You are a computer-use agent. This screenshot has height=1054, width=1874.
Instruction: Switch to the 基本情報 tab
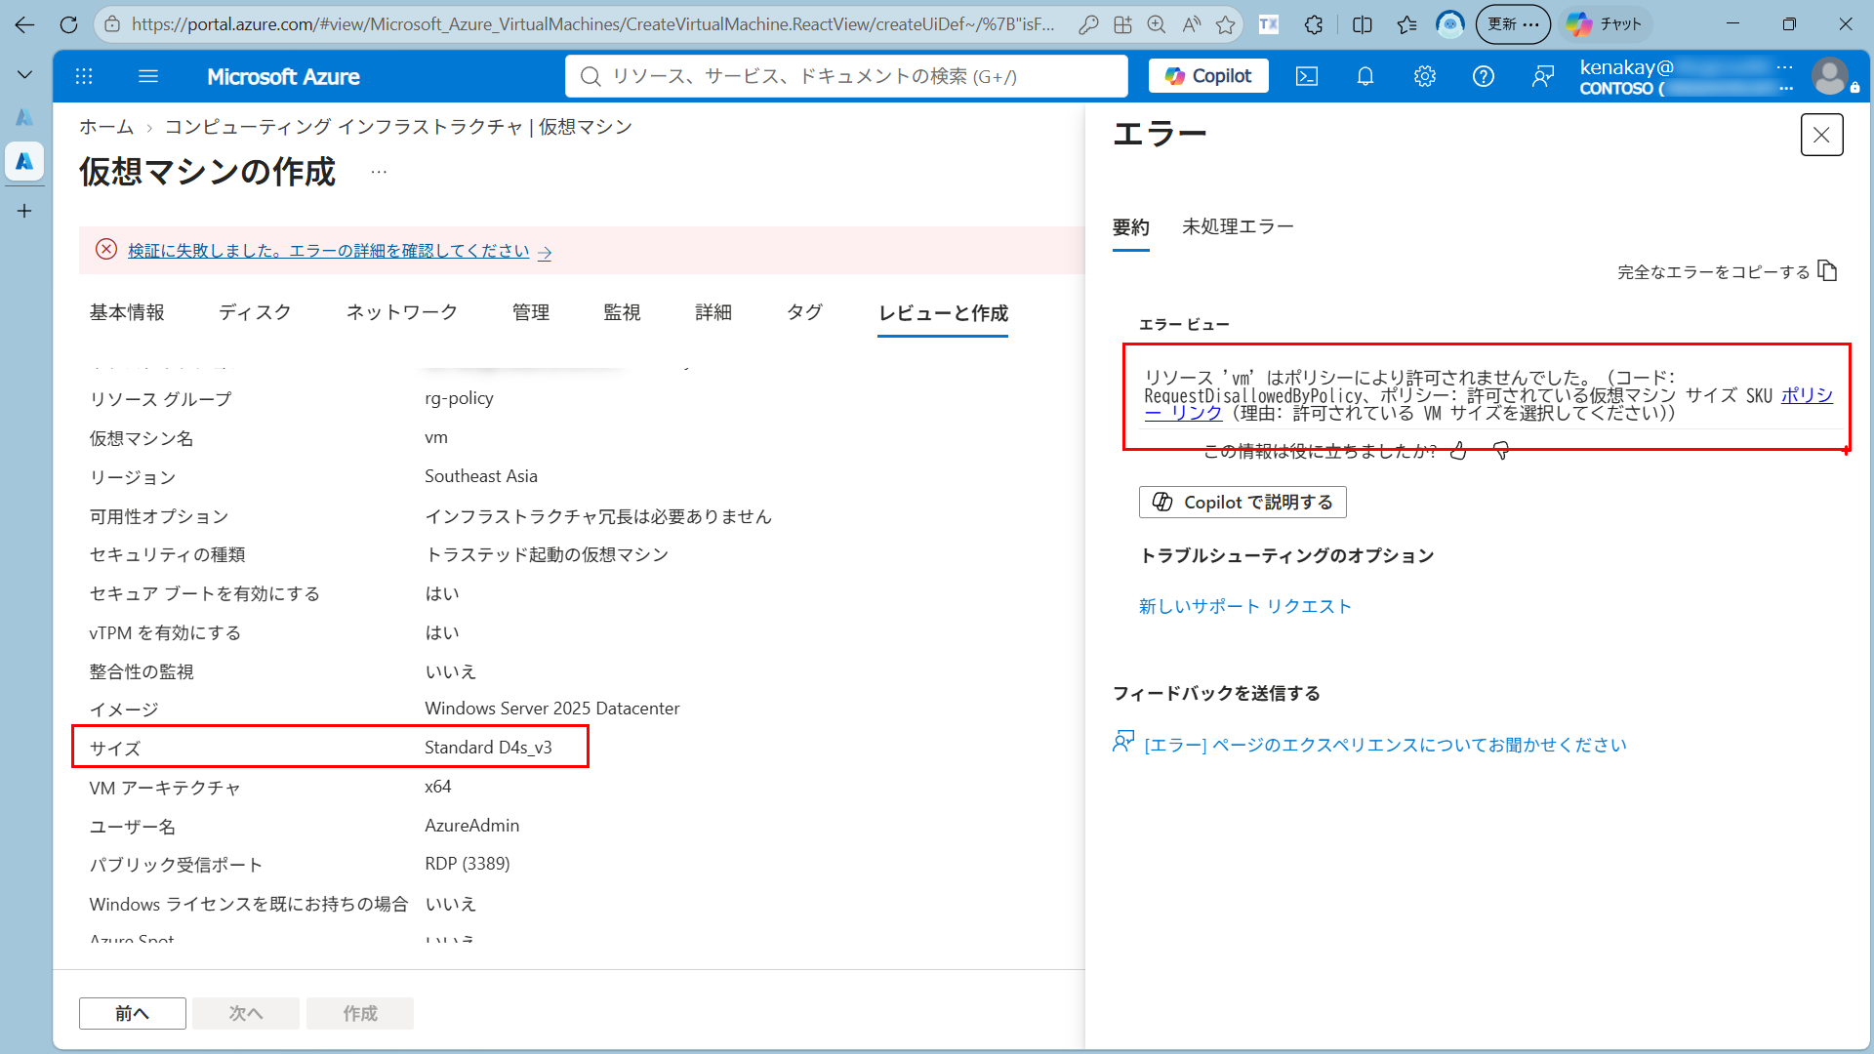point(127,312)
